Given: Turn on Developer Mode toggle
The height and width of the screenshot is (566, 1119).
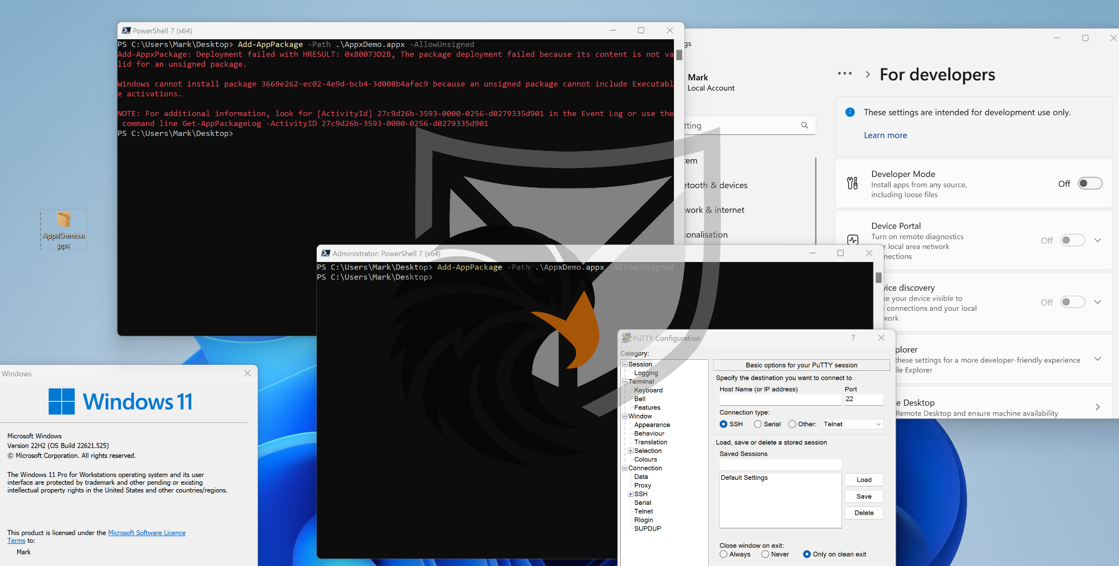Looking at the screenshot, I should coord(1090,184).
